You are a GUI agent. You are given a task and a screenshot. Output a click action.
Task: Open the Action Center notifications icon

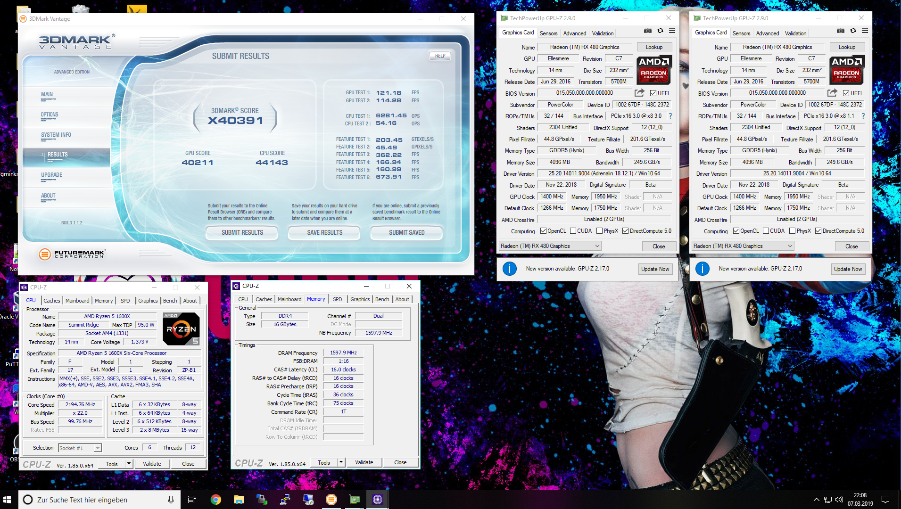click(x=885, y=500)
